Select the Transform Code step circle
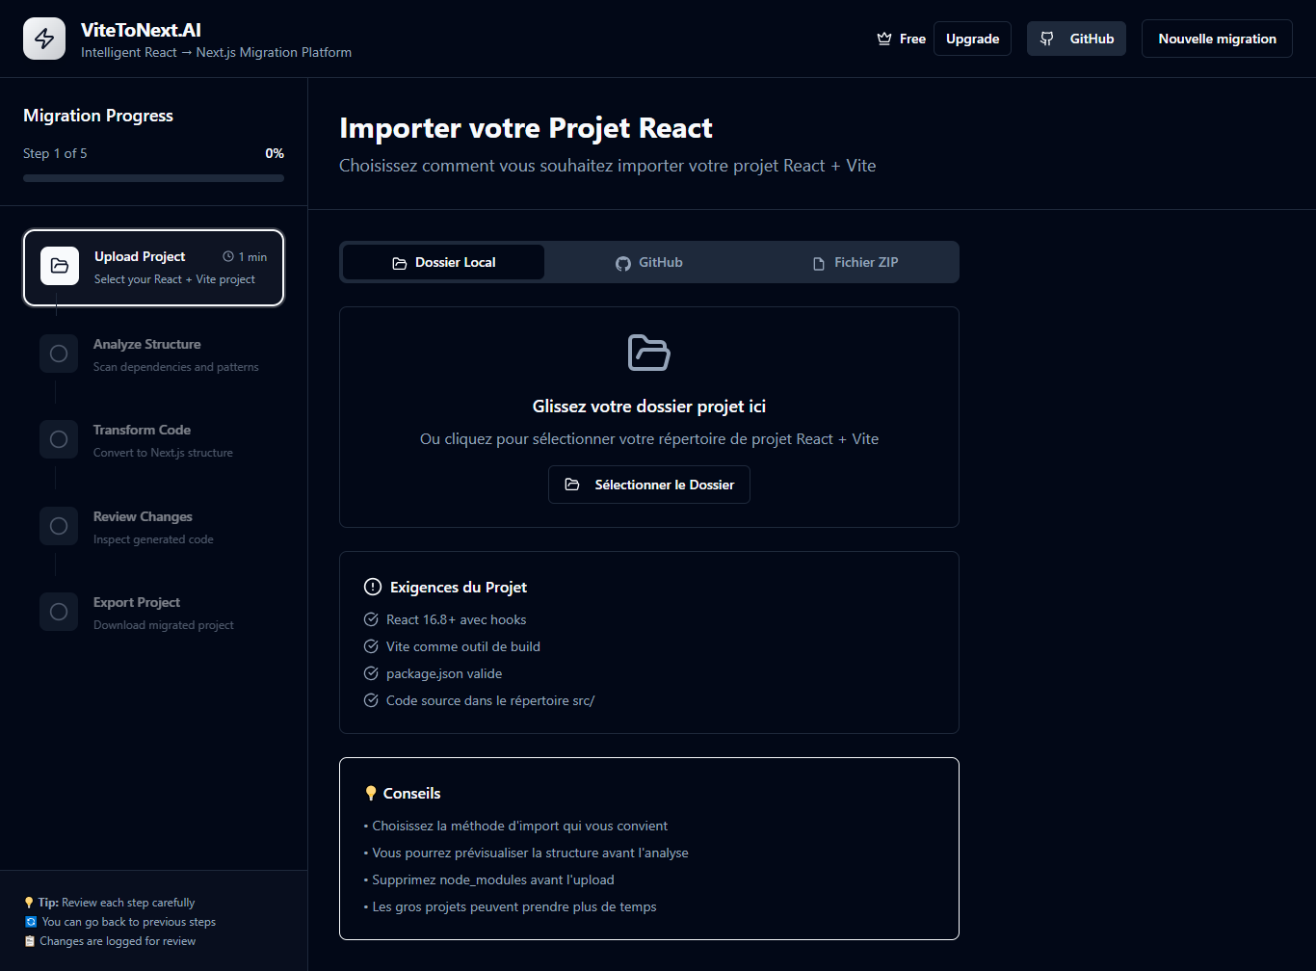Screen dimensions: 1316x971 (x=59, y=439)
